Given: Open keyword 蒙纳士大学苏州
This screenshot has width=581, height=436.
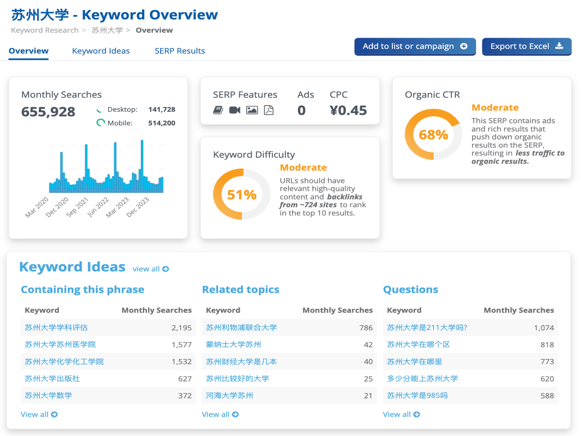Looking at the screenshot, I should 234,345.
